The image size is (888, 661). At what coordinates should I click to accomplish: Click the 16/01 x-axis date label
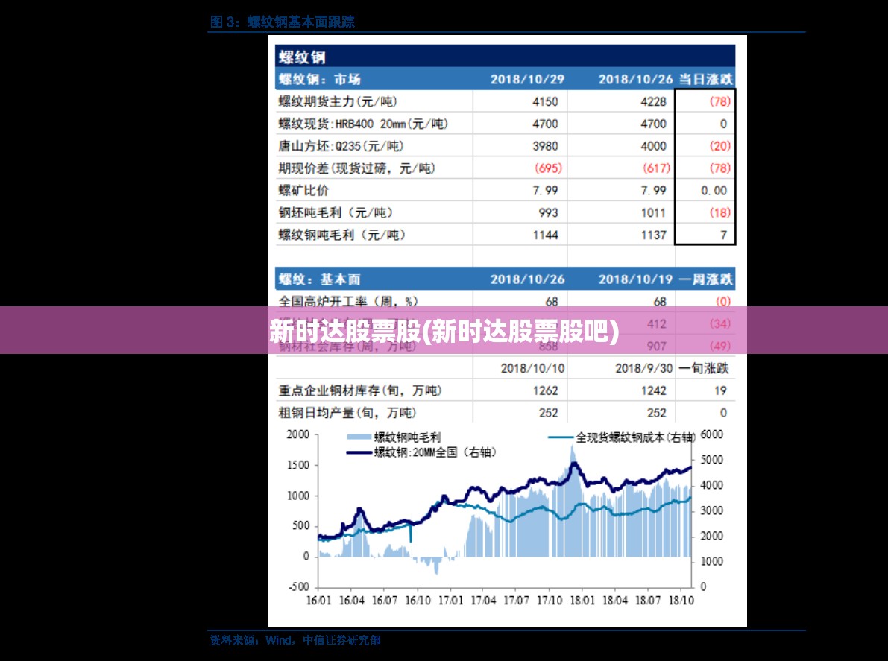tap(318, 601)
